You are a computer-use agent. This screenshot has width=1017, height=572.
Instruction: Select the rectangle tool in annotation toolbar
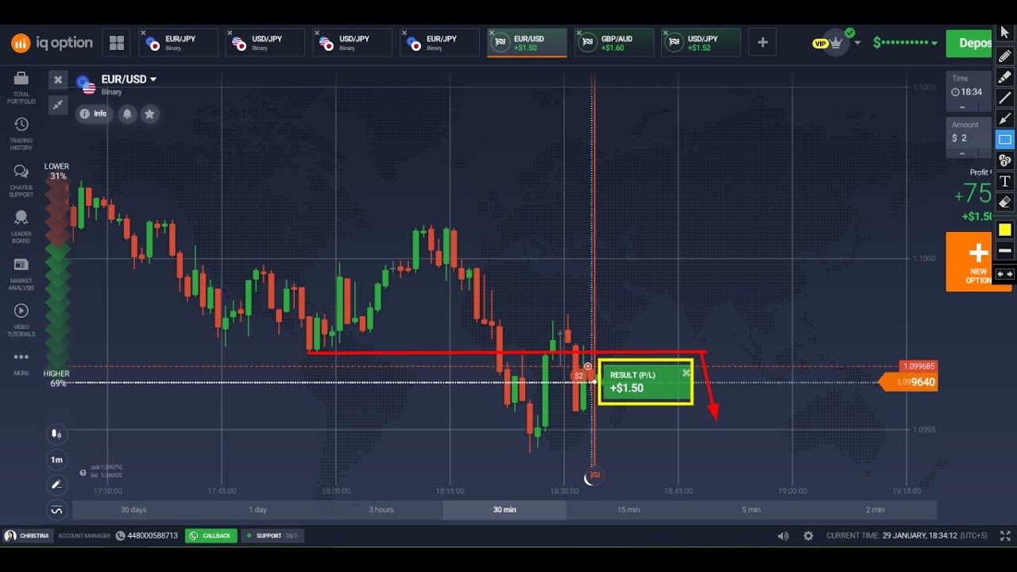(x=1004, y=139)
